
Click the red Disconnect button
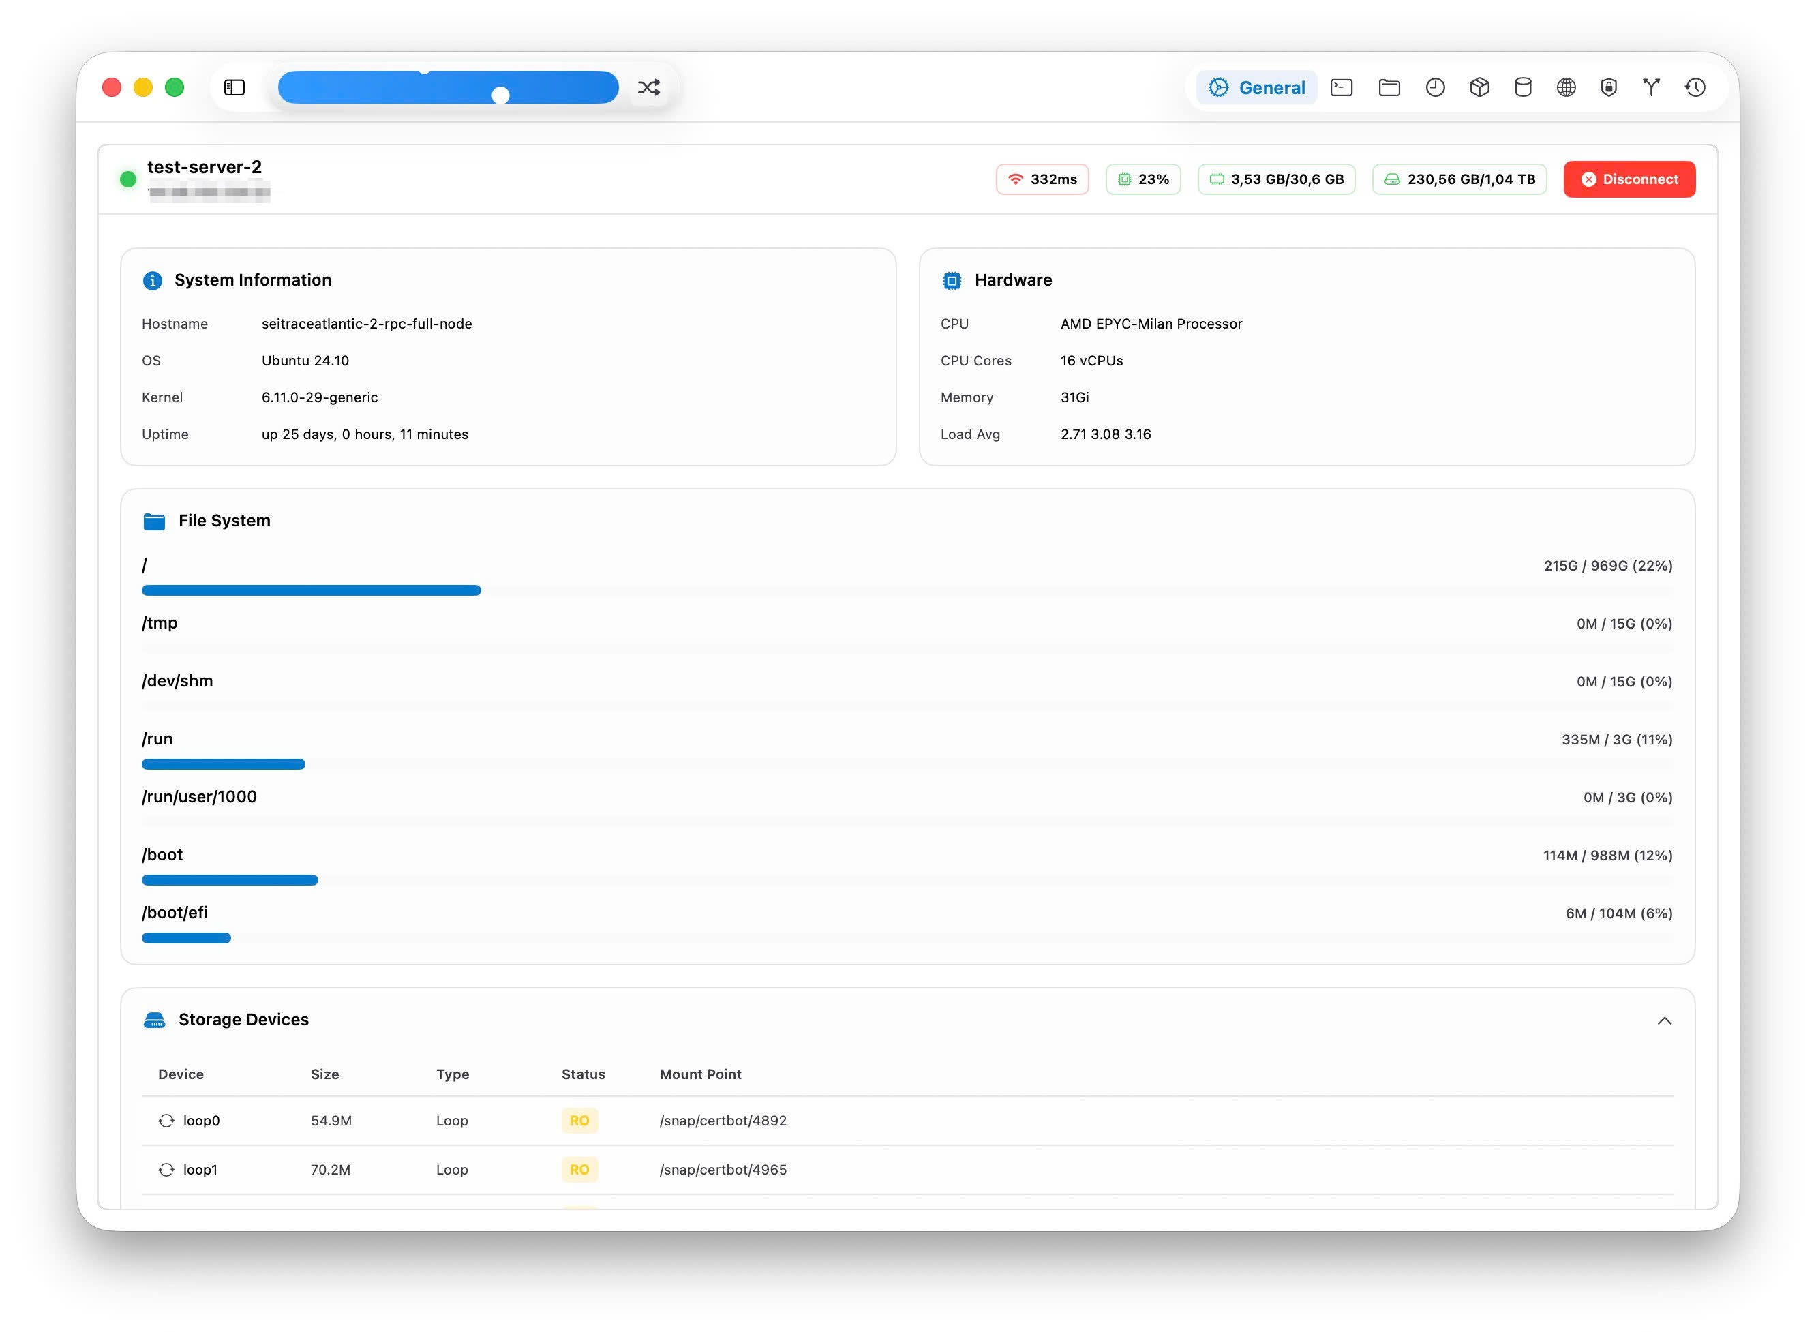[x=1629, y=179]
